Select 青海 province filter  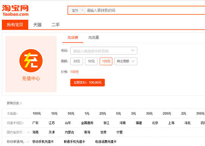pyautogui.click(x=87, y=132)
